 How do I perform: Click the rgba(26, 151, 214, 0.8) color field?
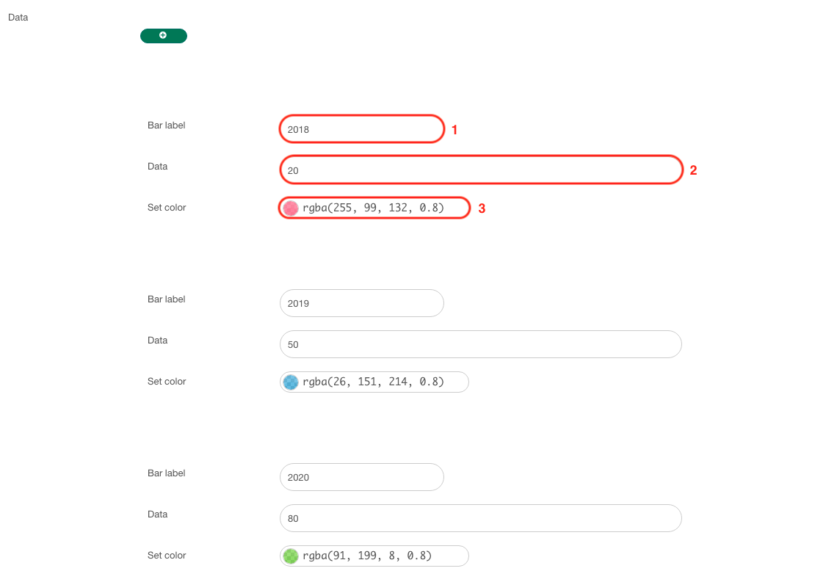(374, 382)
